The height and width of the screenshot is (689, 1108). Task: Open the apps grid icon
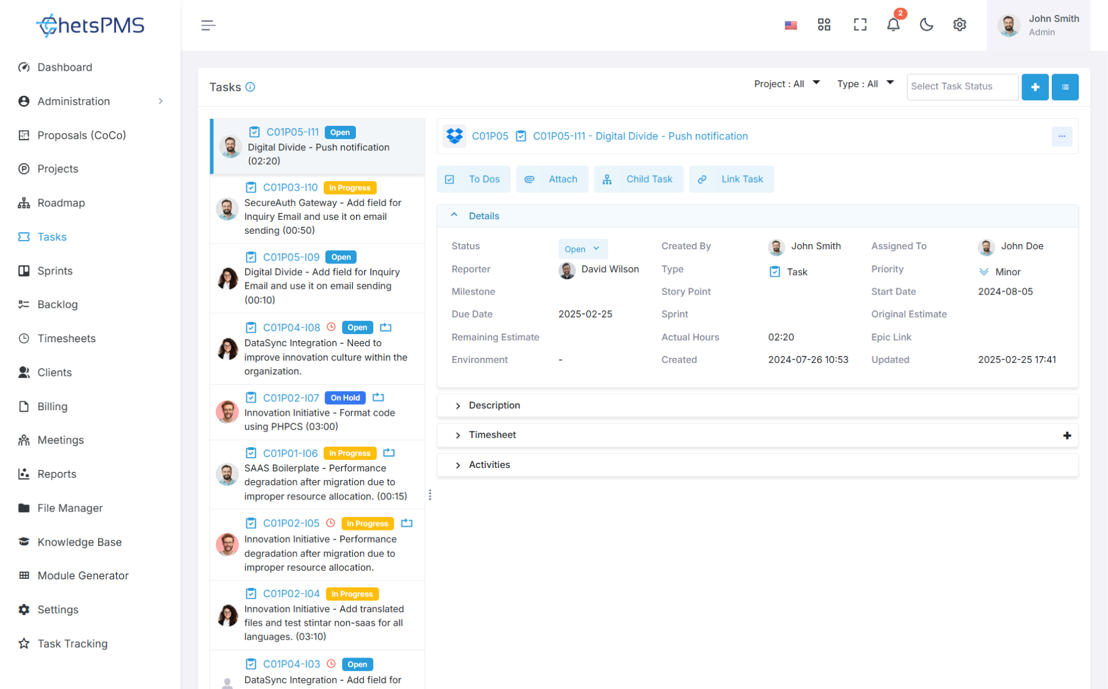pyautogui.click(x=824, y=25)
